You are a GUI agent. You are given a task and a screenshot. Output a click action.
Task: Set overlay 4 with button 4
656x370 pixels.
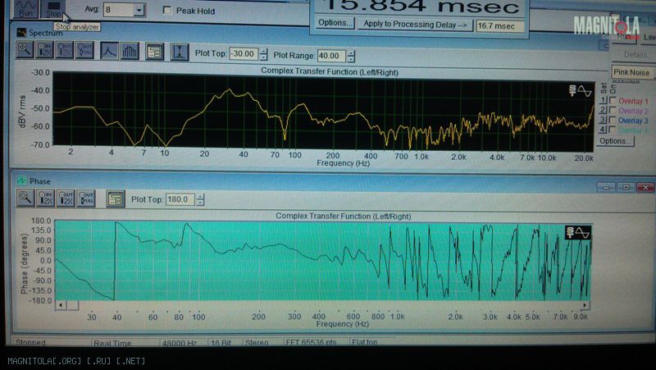(604, 130)
